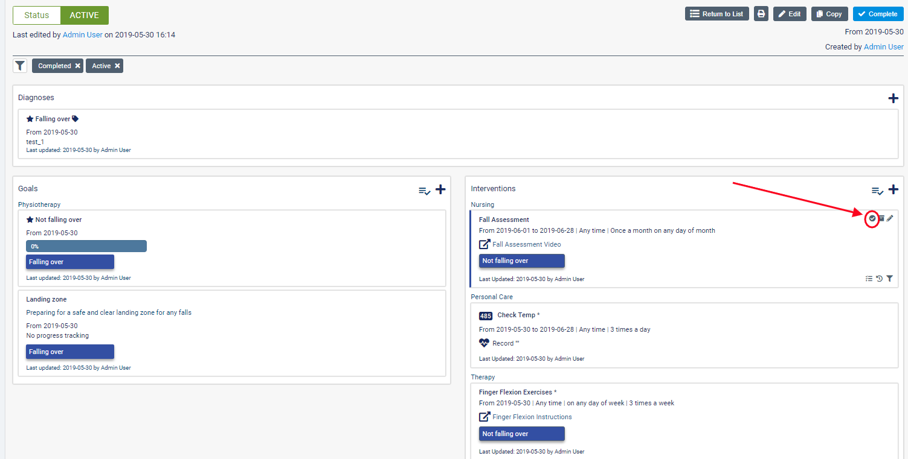This screenshot has height=459, width=908.
Task: Click the Return to List button
Action: tap(716, 14)
